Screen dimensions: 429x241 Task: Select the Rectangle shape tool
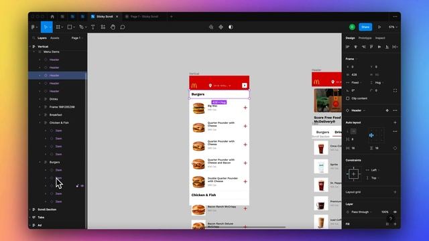tap(70, 27)
